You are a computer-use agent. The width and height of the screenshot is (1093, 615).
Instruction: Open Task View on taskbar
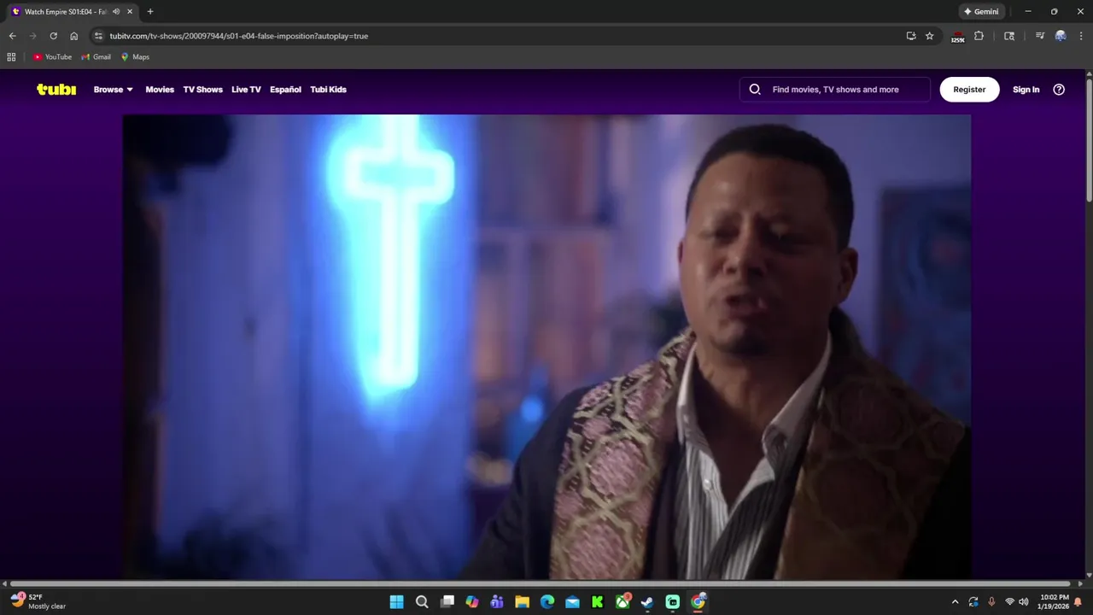coord(447,602)
